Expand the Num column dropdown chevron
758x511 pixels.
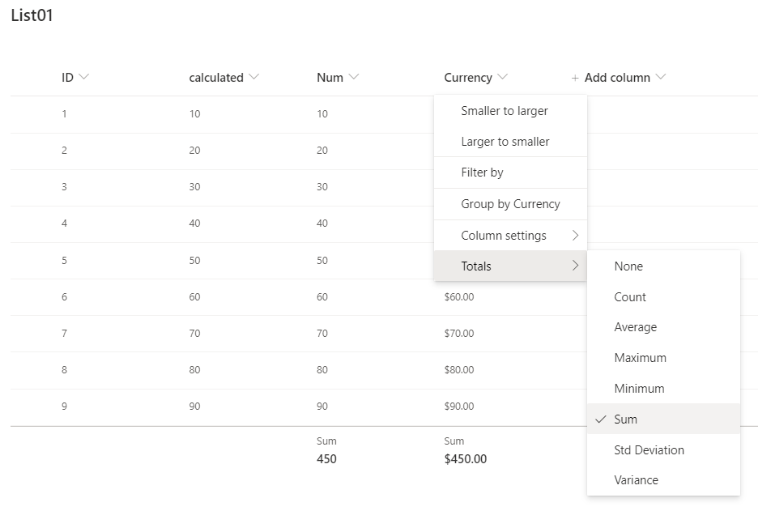click(354, 77)
